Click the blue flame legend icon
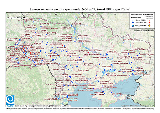Viewport: 160px width, 113px height. [x=133, y=25]
